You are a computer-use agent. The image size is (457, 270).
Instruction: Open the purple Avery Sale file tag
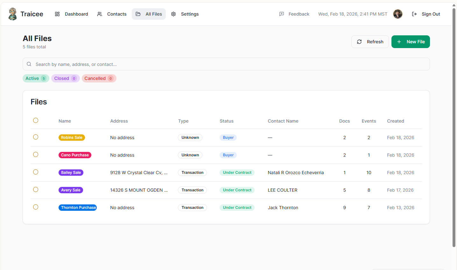[x=71, y=190]
